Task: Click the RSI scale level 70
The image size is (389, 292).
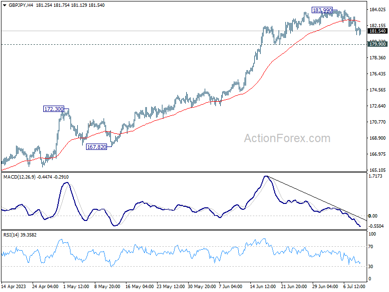Action: (x=371, y=247)
